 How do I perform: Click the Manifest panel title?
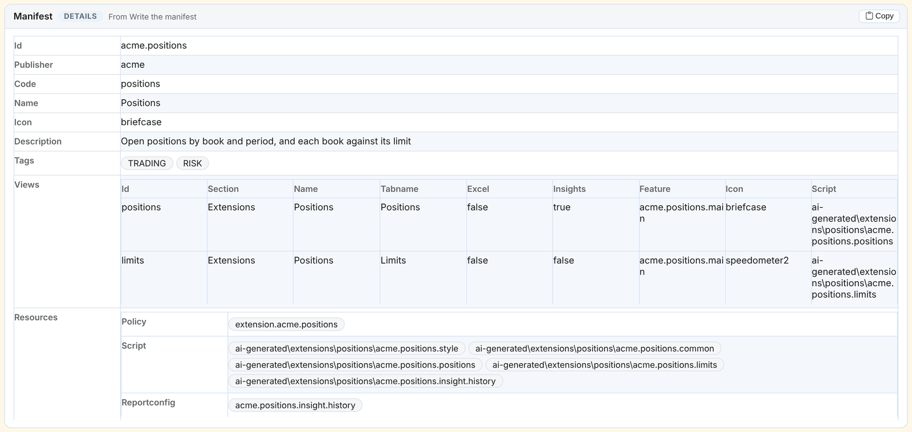click(33, 17)
